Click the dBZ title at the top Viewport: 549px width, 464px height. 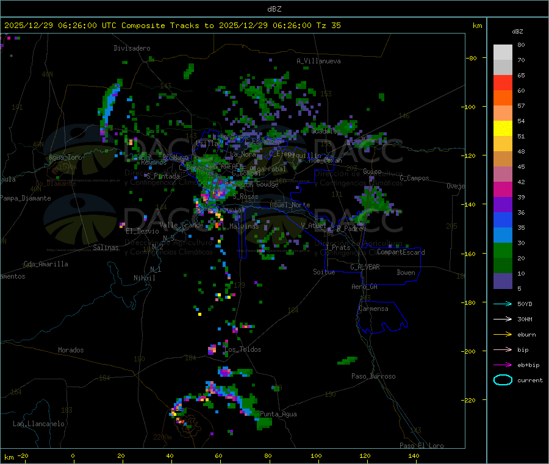[x=274, y=9]
